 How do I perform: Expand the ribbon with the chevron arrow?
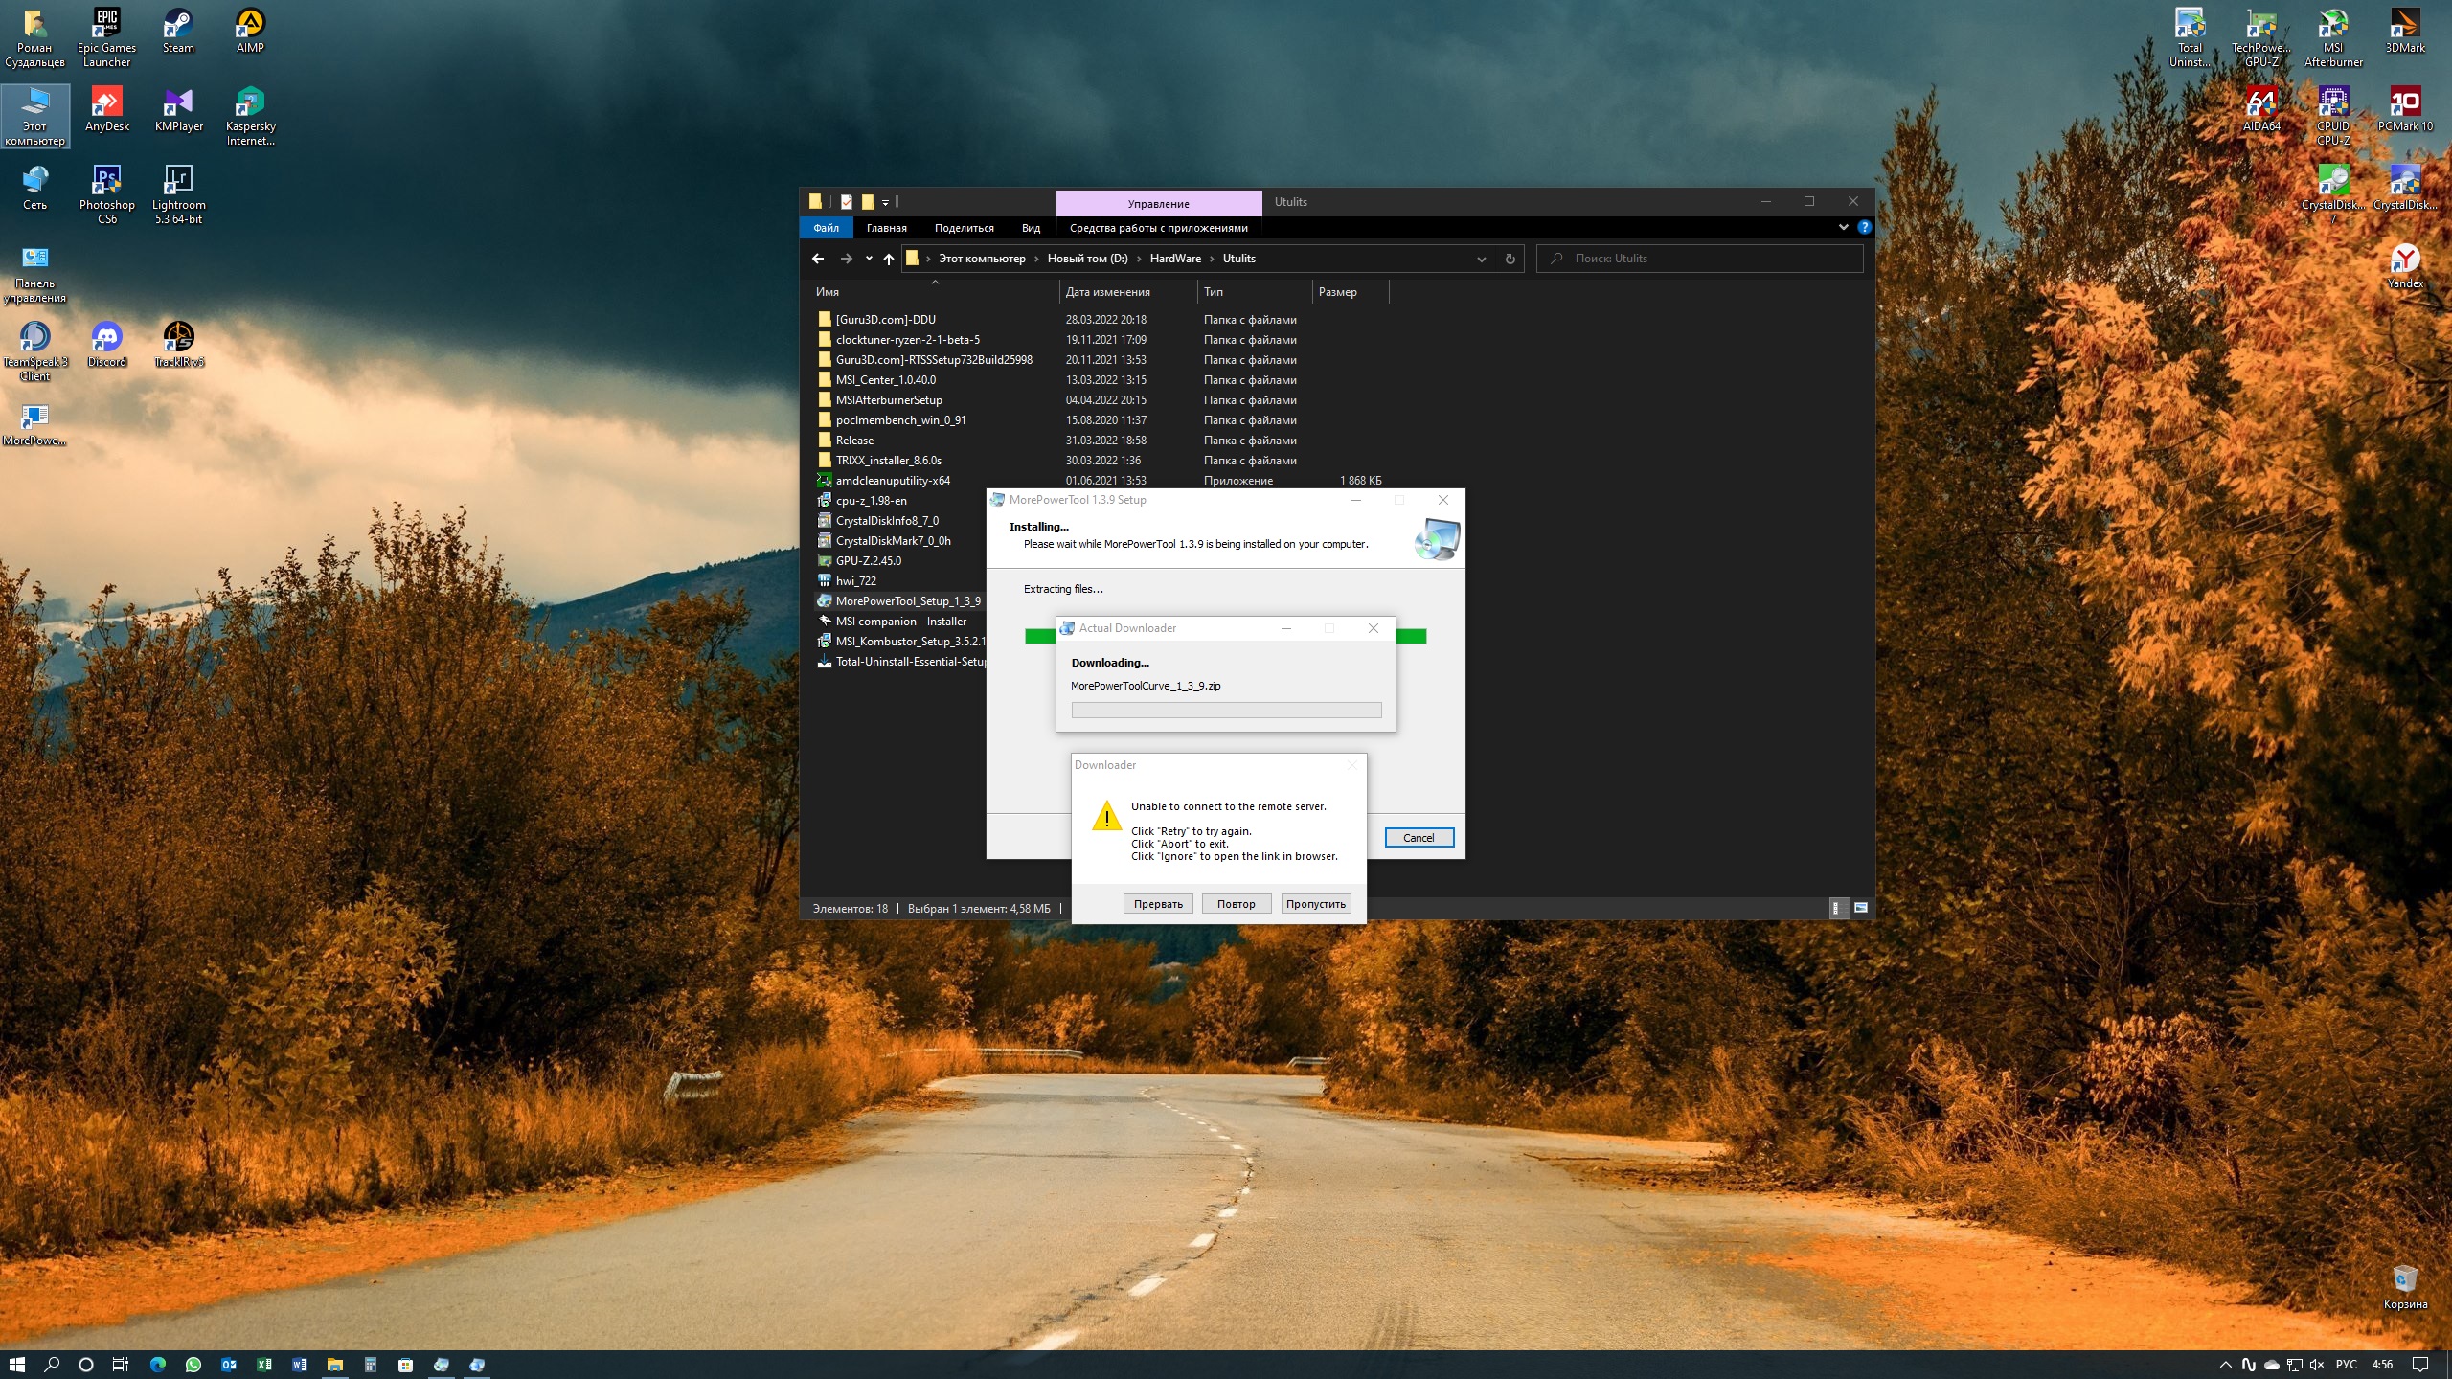click(x=1843, y=227)
